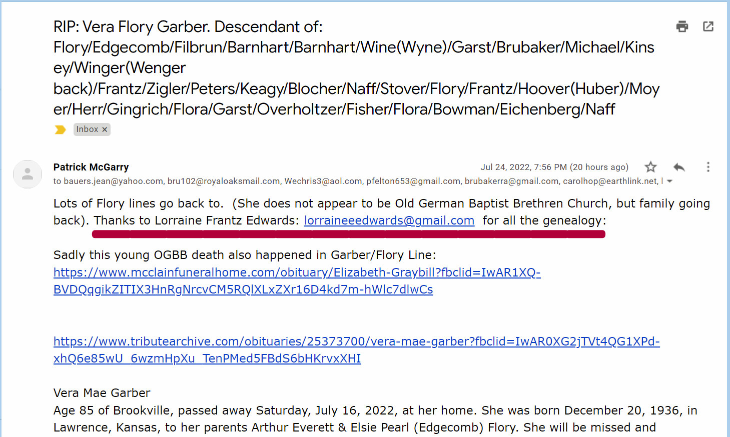Open the tributearchive.com obituary link
Screen dimensions: 730x437
[356, 341]
